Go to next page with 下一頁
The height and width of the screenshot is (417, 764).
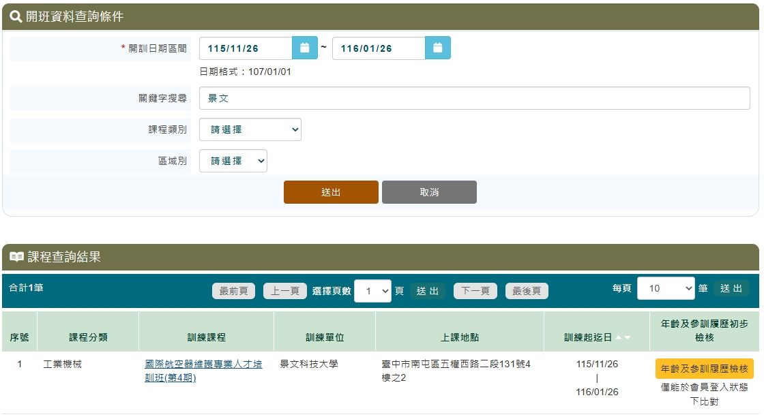(x=475, y=291)
